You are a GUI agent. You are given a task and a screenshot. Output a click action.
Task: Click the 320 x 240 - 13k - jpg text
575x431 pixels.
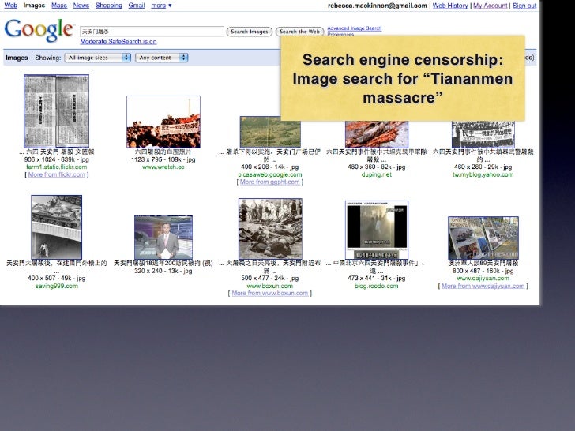pos(163,271)
